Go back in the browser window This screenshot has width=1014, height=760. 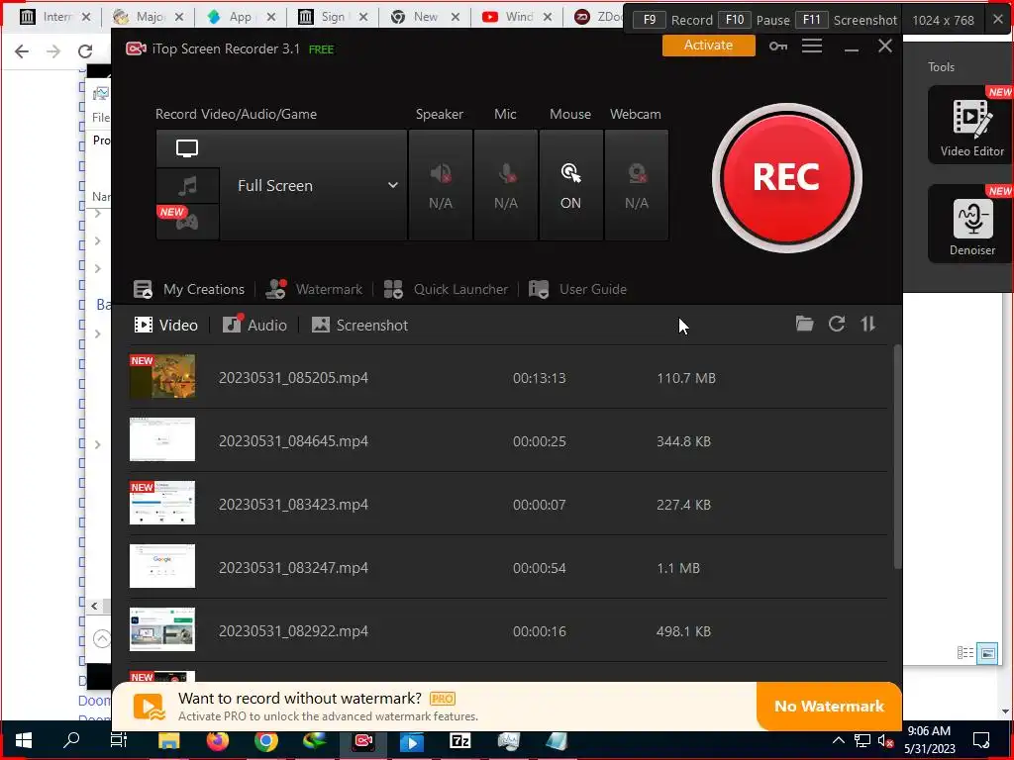click(x=22, y=51)
